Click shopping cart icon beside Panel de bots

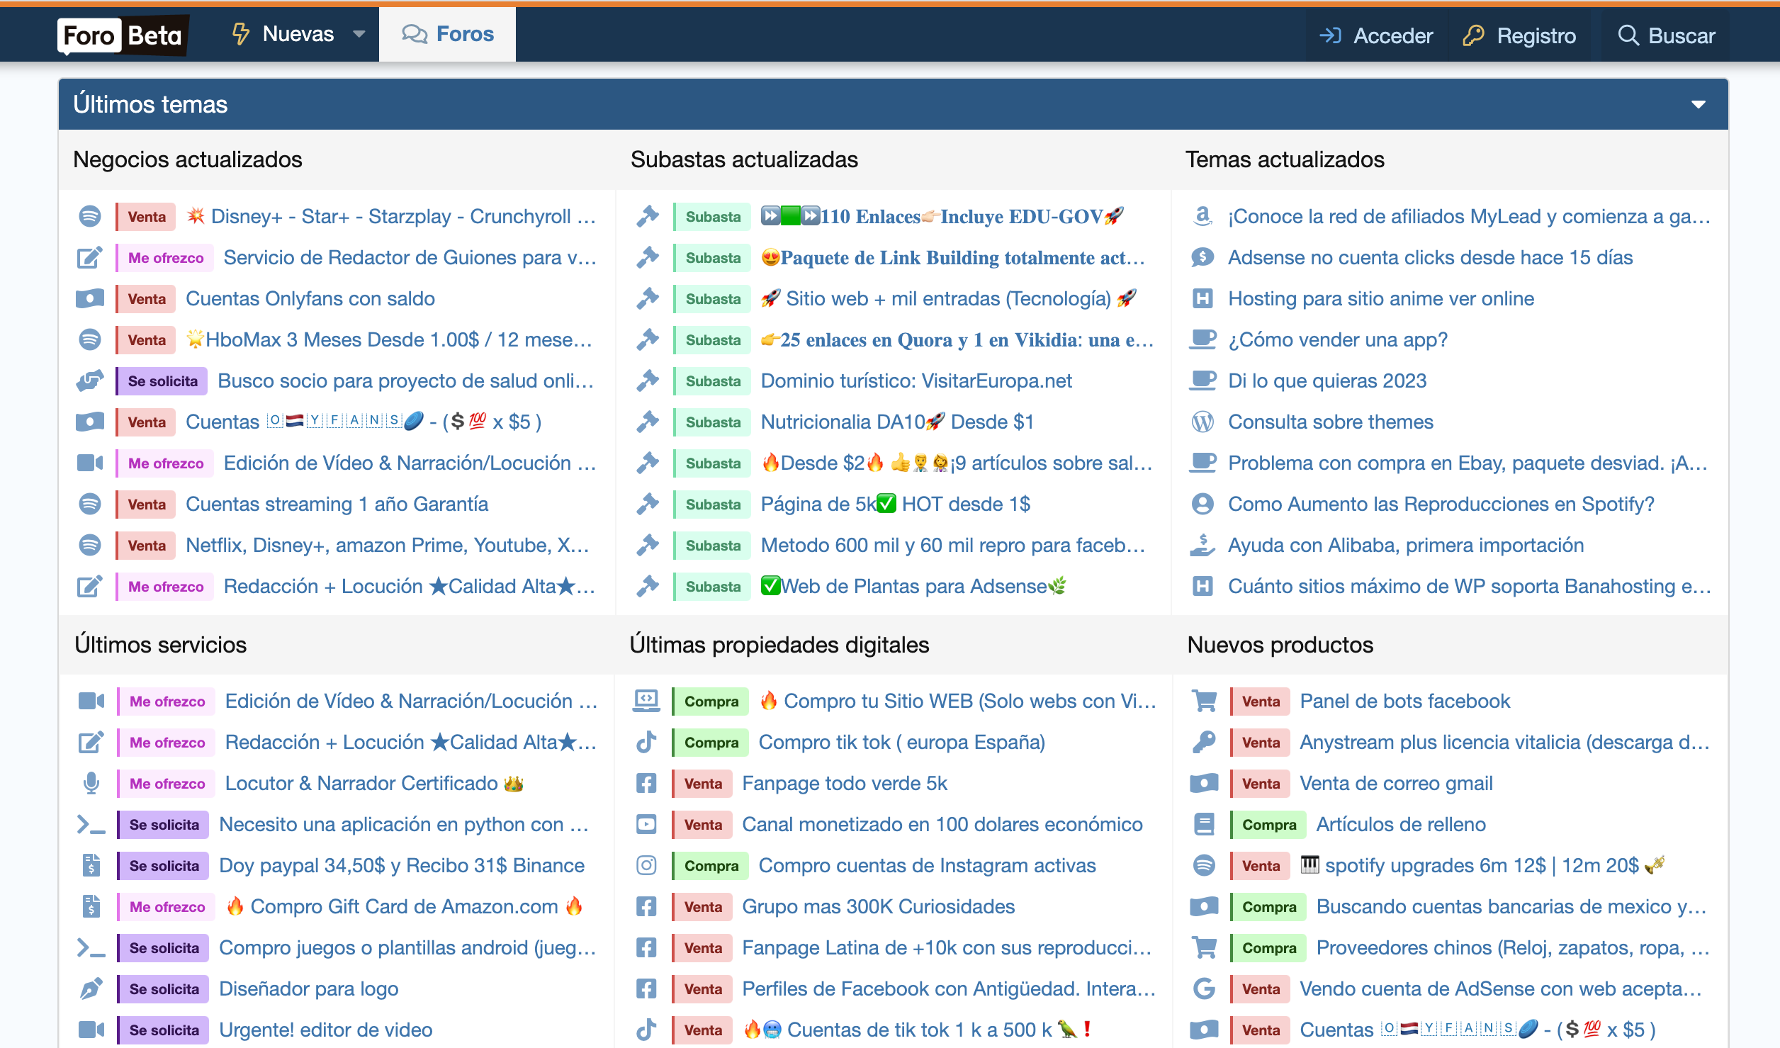coord(1204,701)
